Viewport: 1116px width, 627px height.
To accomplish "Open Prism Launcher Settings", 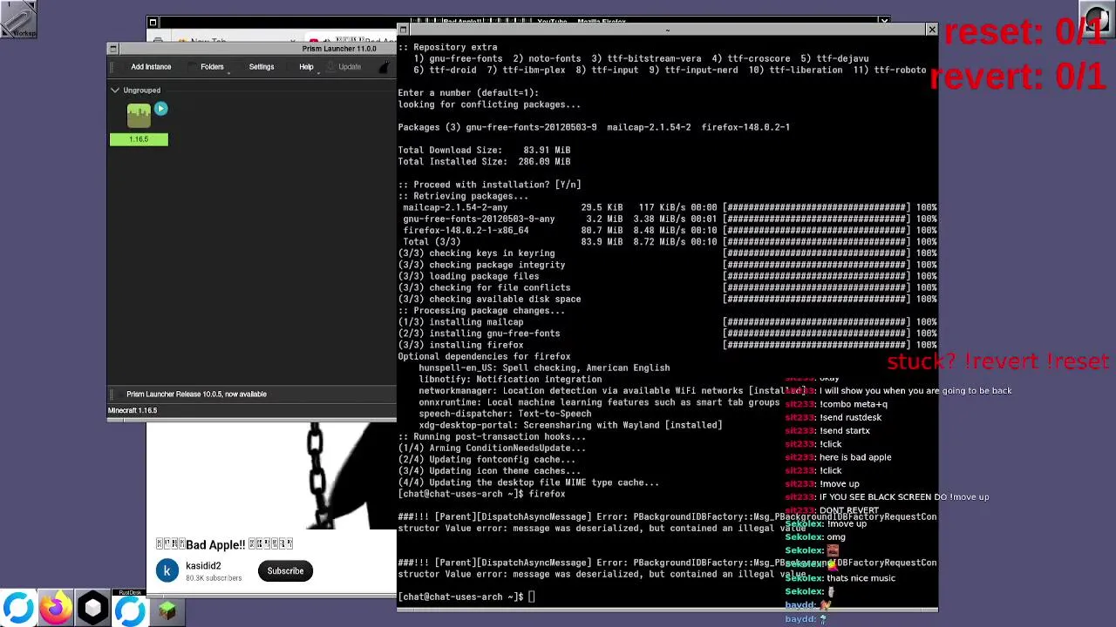I will [x=262, y=67].
